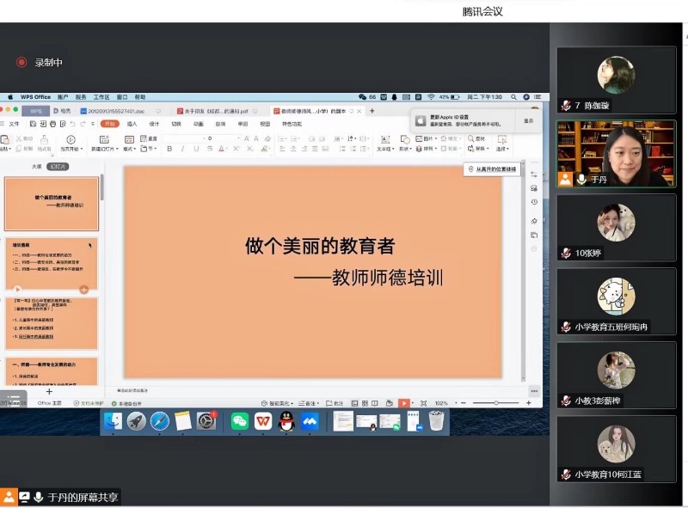Click the notes field below the slide

click(313, 390)
